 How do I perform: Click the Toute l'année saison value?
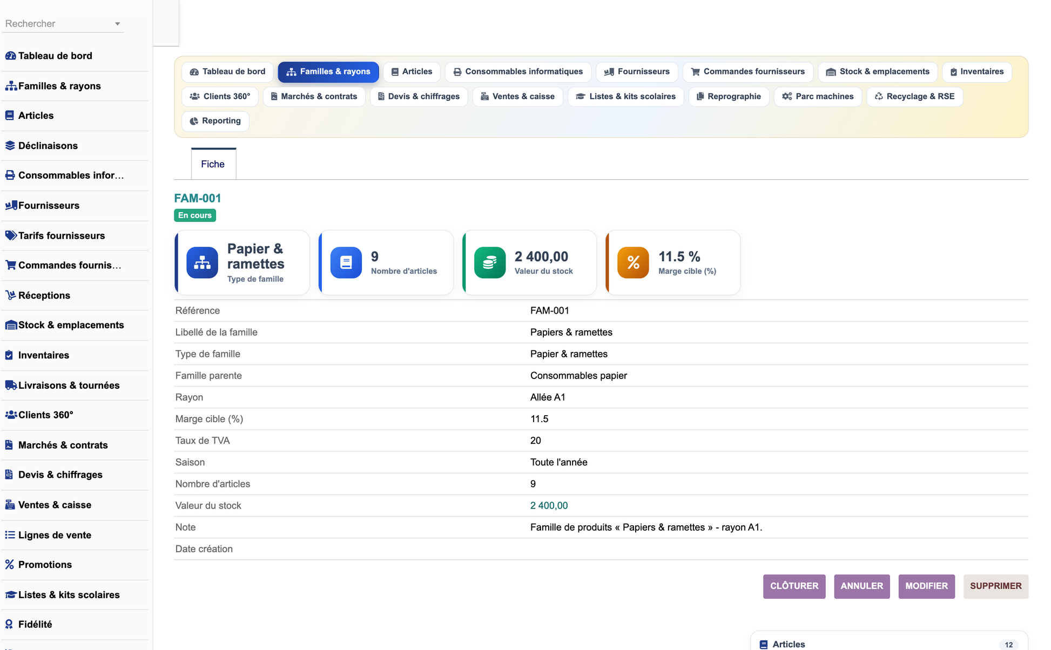559,463
